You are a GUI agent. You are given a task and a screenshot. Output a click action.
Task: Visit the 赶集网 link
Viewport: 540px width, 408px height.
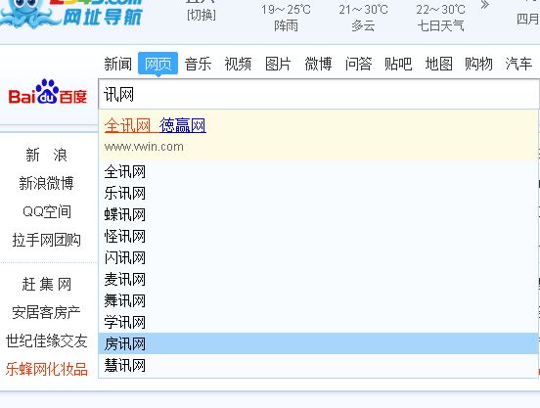click(47, 285)
